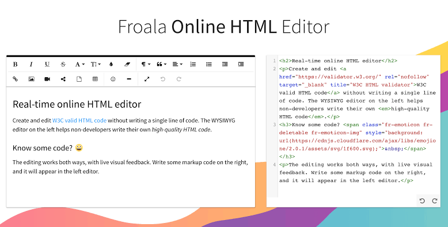Image resolution: width=448 pixels, height=227 pixels.
Task: Open the Emoticons smiley picker
Action: [x=113, y=79]
